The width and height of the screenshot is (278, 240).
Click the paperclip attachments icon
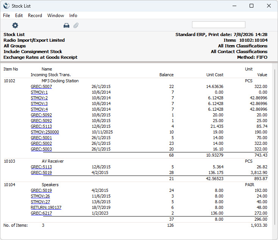(x=76, y=25)
